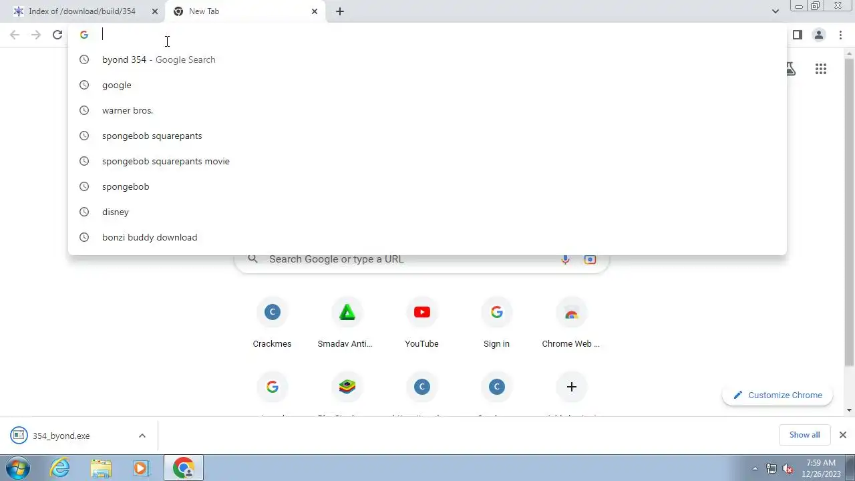Open the tab search dropdown arrow
Image resolution: width=855 pixels, height=481 pixels.
776,11
